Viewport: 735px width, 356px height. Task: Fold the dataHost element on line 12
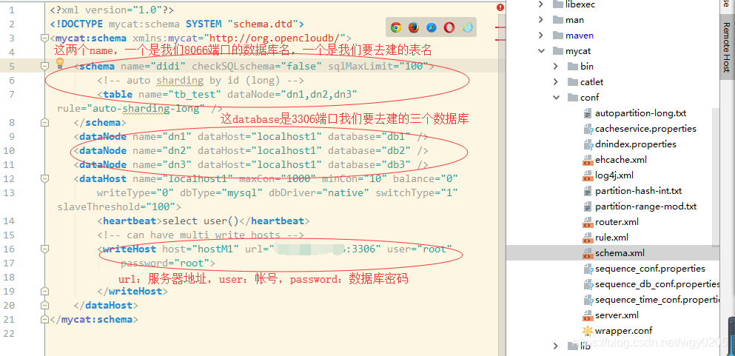45,178
